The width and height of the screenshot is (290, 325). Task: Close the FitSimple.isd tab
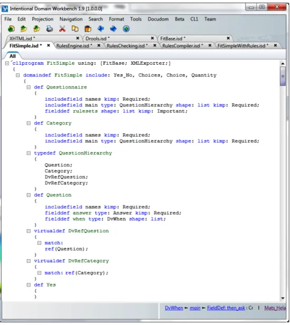49,45
